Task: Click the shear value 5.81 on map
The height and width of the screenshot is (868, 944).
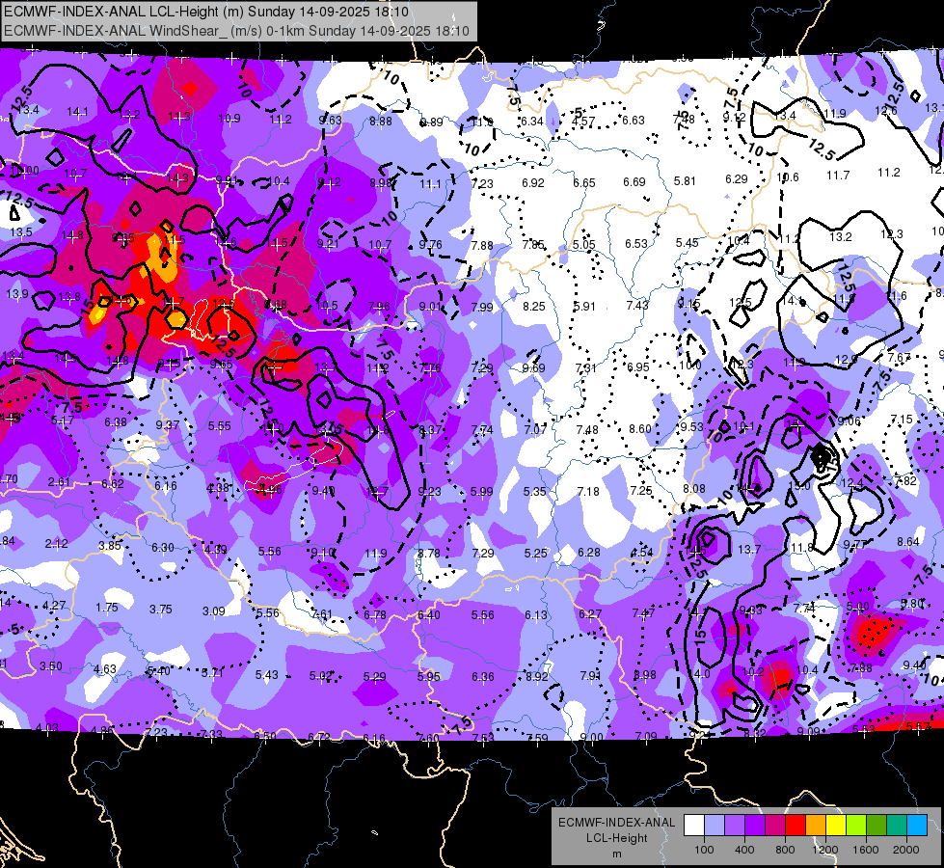Action: pyautogui.click(x=686, y=180)
